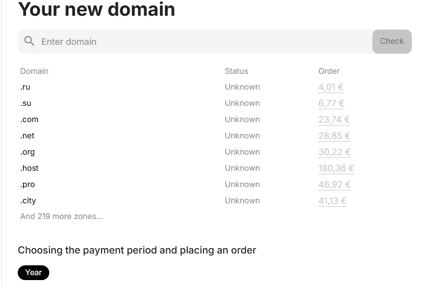Order the .org domain for 30,22 €

(x=334, y=152)
